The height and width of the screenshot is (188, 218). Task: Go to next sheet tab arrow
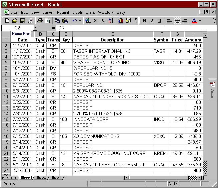coord(12,178)
